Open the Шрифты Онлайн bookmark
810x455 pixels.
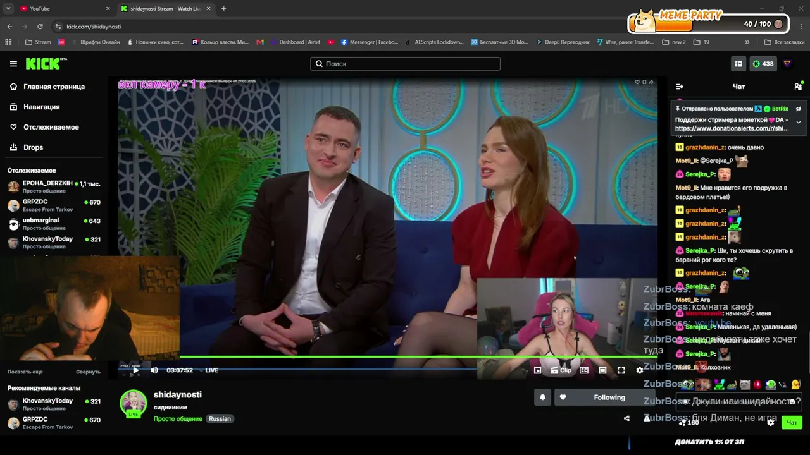95,42
